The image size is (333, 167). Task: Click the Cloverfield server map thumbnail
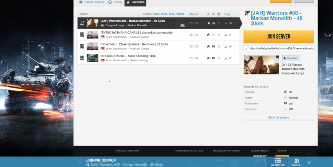coord(92,46)
